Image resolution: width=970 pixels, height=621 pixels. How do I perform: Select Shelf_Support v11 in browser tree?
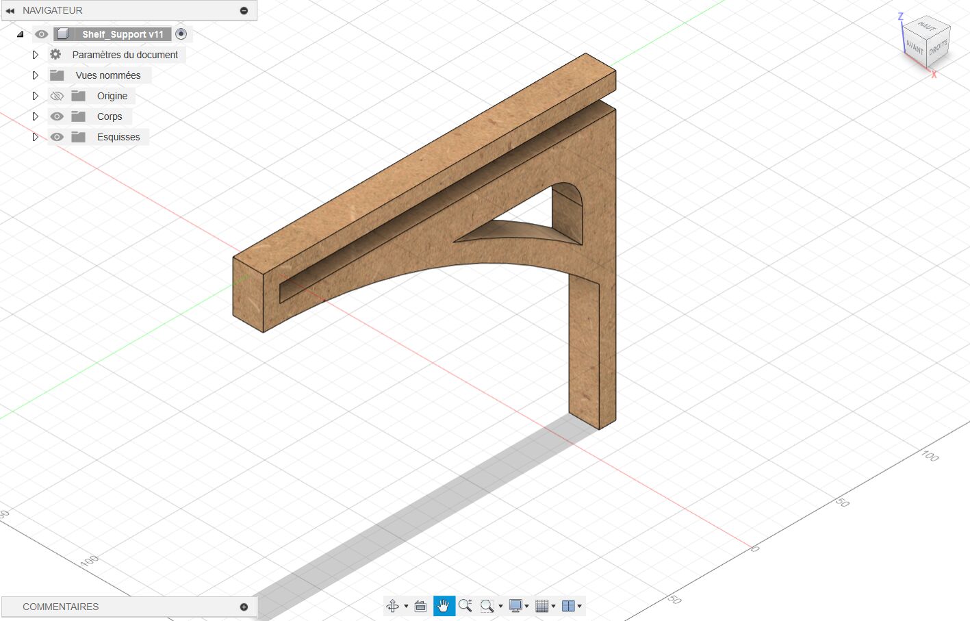coord(123,34)
